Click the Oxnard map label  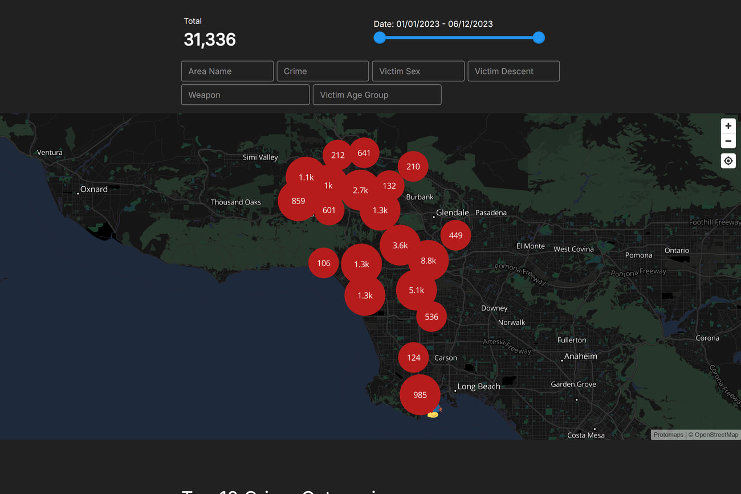[x=94, y=189]
